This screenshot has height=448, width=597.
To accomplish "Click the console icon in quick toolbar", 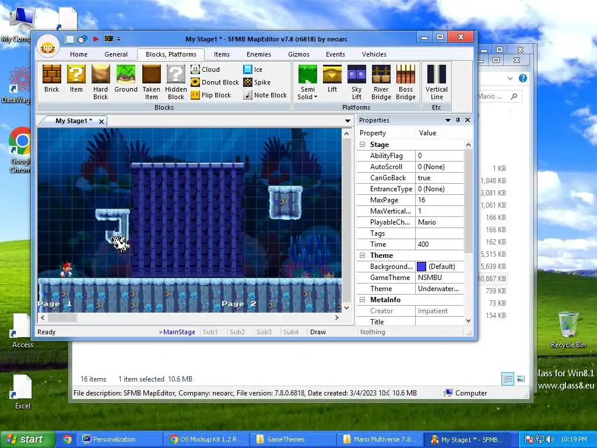I will click(109, 39).
